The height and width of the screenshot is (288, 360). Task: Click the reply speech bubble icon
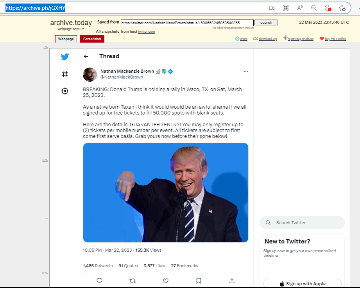[x=99, y=281]
